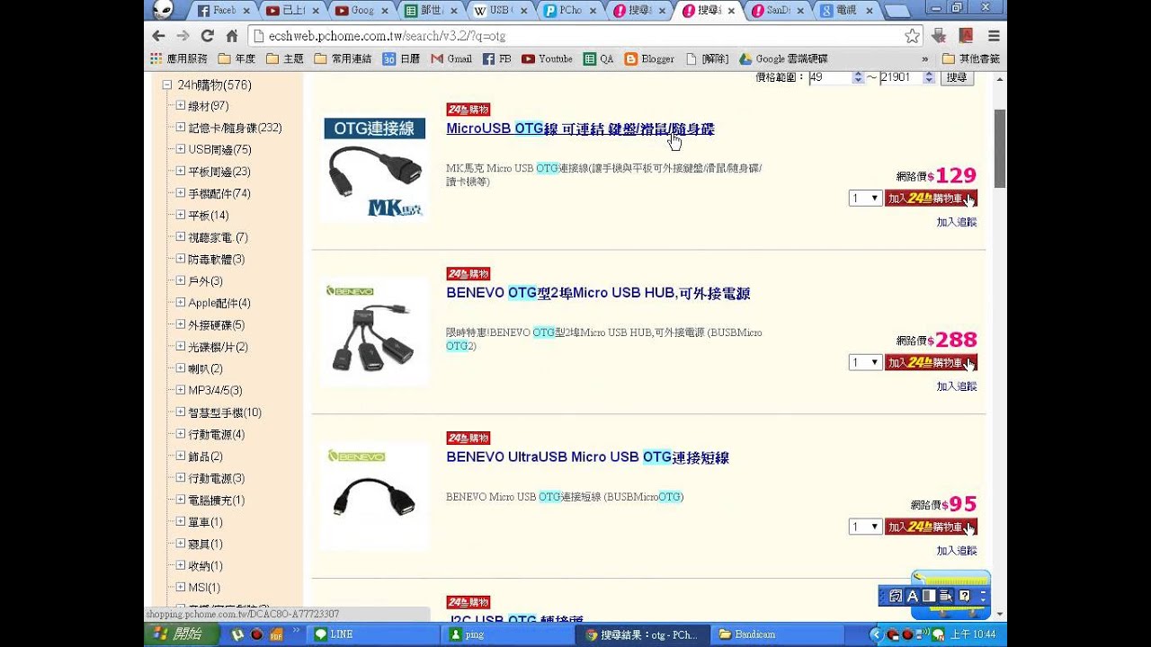The height and width of the screenshot is (647, 1151).
Task: Switch to Bandicam in the taskbar
Action: [x=777, y=634]
